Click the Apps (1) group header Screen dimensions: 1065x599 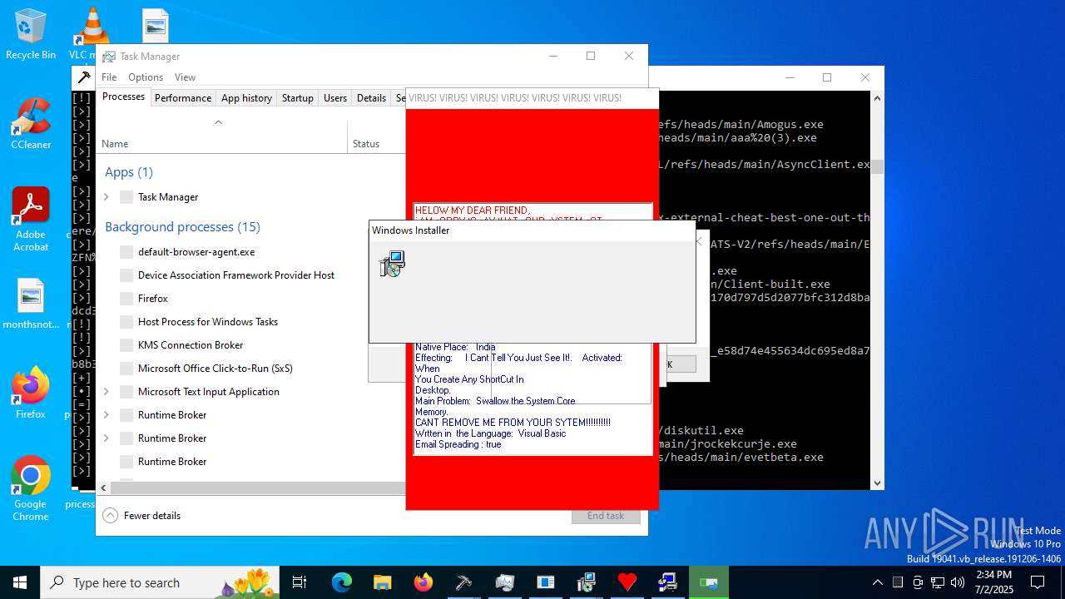pos(129,172)
